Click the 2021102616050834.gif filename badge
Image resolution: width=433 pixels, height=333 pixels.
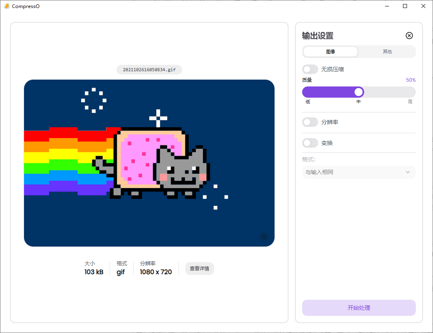[149, 69]
